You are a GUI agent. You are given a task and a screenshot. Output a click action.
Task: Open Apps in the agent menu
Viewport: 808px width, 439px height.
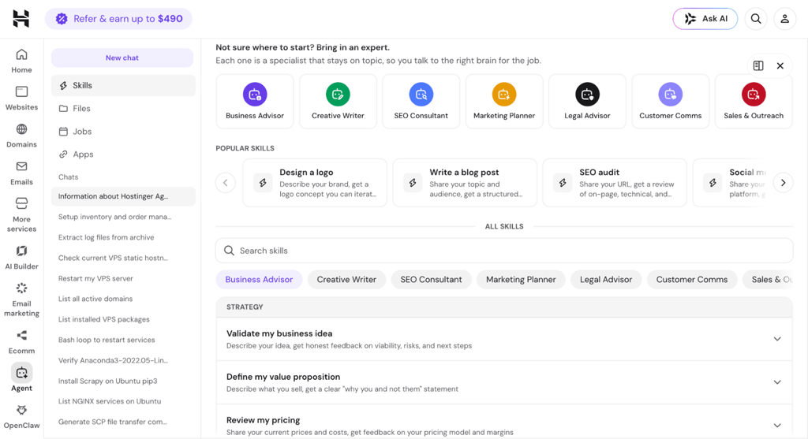(123, 154)
